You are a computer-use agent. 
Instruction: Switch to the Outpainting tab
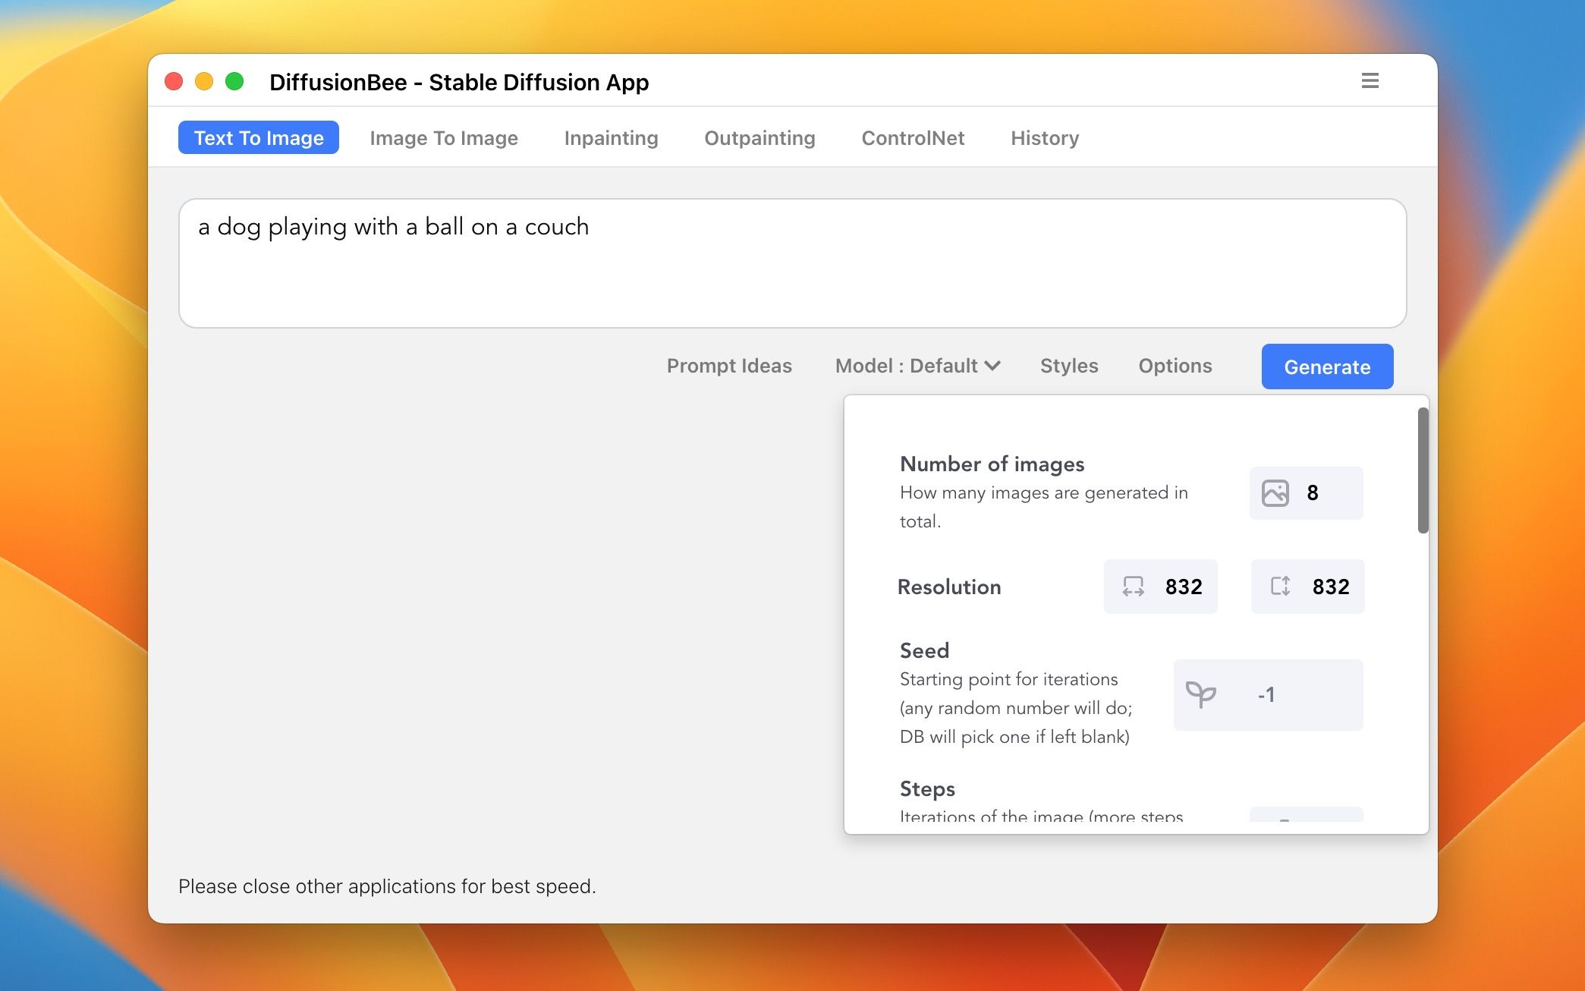point(759,137)
